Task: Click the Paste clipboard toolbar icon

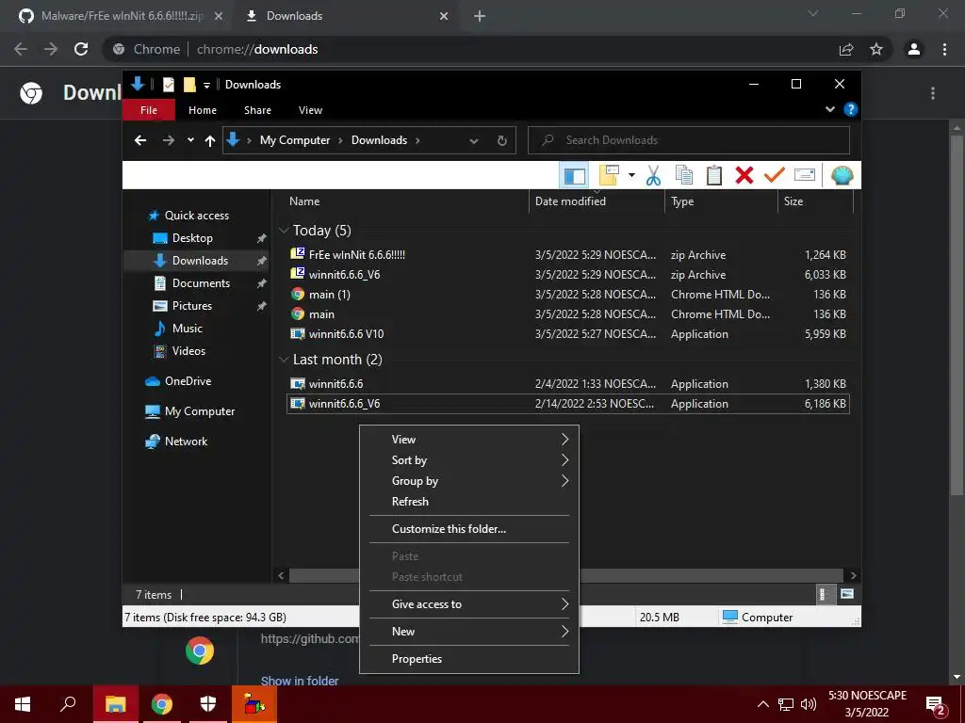Action: (714, 176)
